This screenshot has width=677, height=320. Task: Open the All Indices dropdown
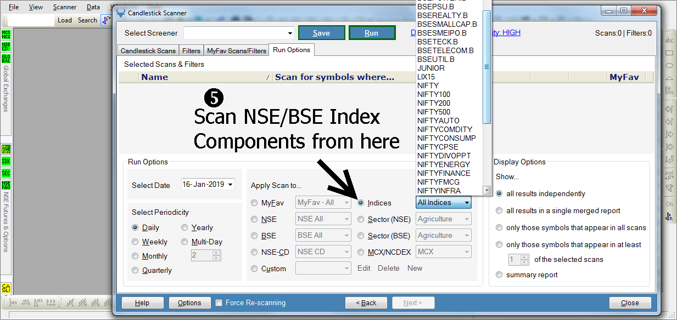click(444, 202)
